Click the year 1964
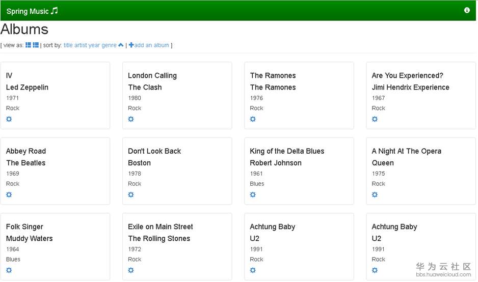The height and width of the screenshot is (282, 478). click(x=13, y=249)
